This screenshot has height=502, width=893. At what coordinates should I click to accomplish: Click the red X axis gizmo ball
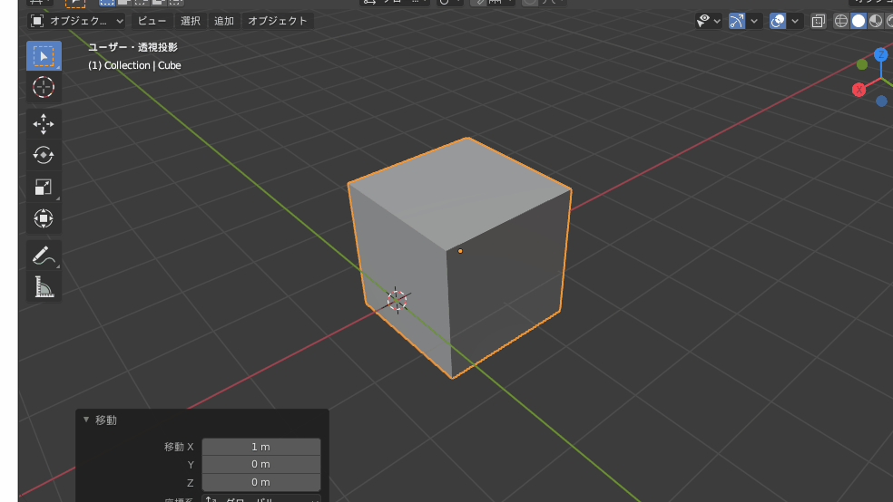859,90
